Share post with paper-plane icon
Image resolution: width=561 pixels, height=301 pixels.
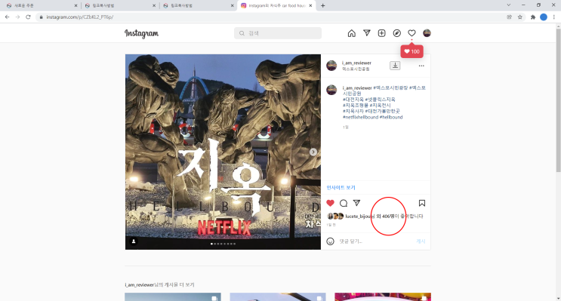pyautogui.click(x=356, y=203)
